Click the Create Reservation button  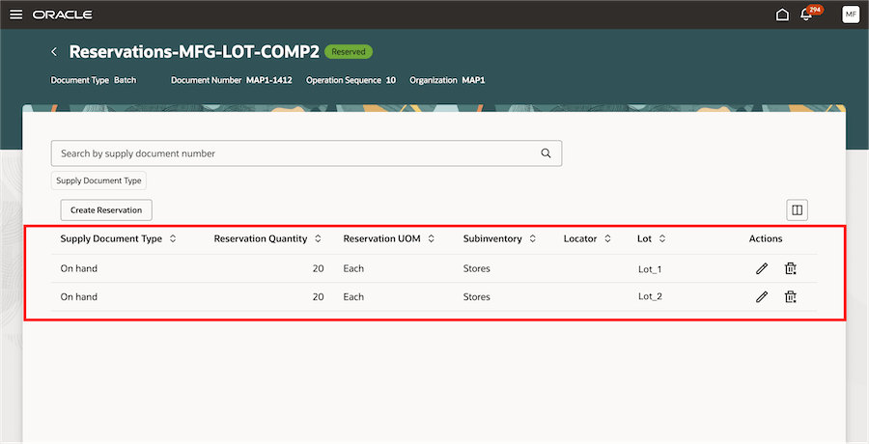point(106,210)
